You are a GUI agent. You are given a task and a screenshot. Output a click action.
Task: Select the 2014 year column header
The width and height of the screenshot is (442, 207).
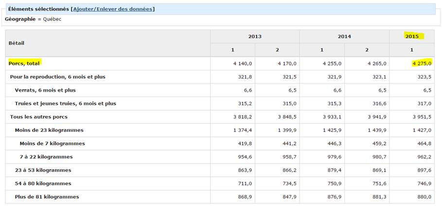[x=344, y=36]
